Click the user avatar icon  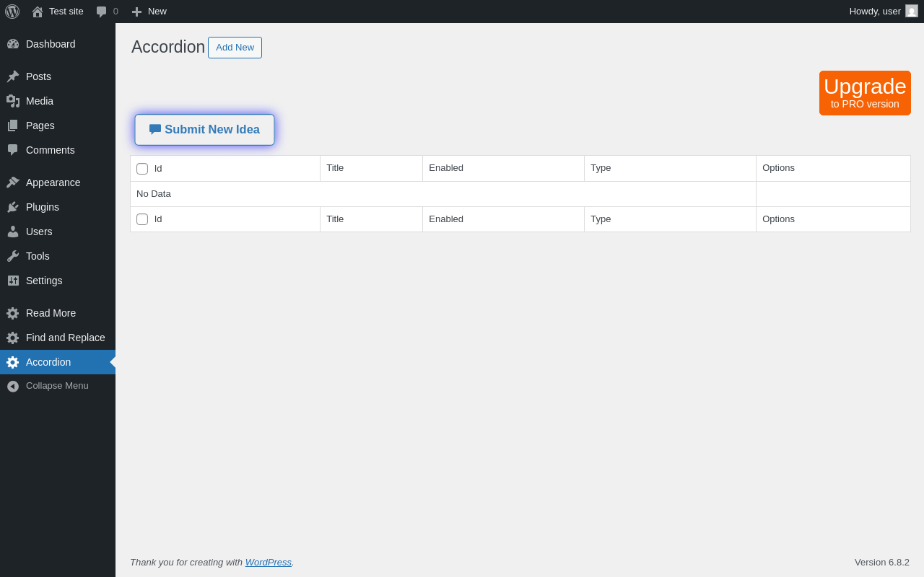pos(912,11)
